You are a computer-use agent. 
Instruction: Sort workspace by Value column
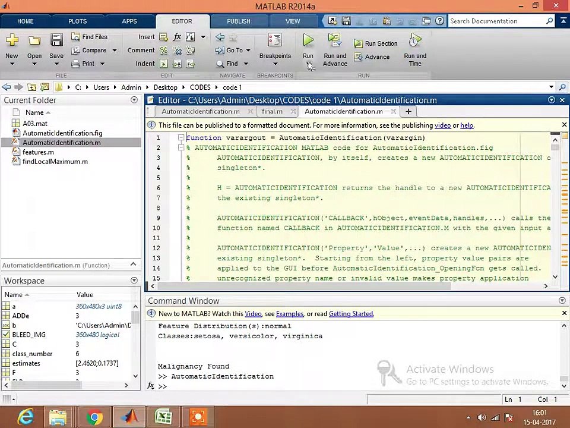[x=85, y=295]
